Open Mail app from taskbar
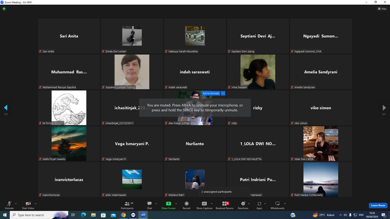This screenshot has height=219, width=390. [x=113, y=215]
